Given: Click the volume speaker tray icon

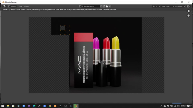Looking at the screenshot, I should (178, 106).
